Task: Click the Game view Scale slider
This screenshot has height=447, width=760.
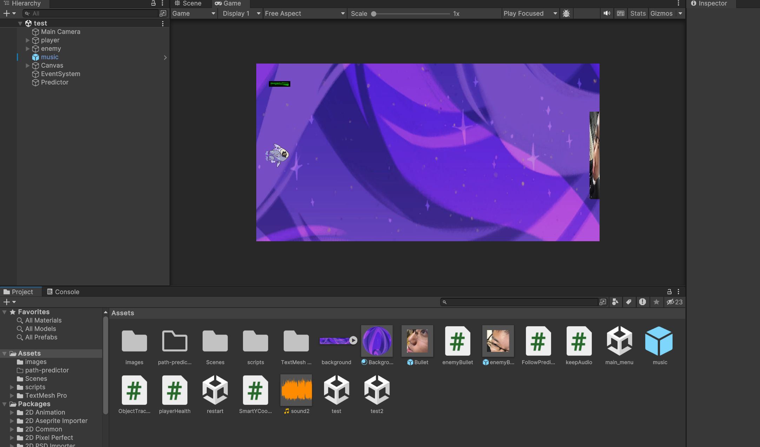Action: pyautogui.click(x=411, y=14)
